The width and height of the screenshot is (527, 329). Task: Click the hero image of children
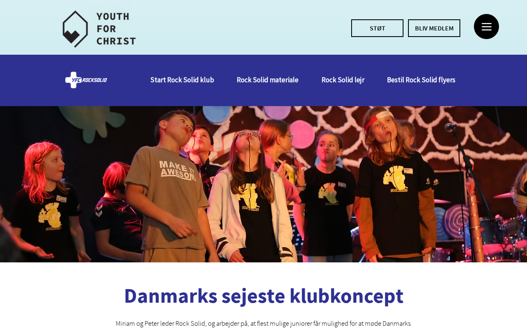[263, 184]
